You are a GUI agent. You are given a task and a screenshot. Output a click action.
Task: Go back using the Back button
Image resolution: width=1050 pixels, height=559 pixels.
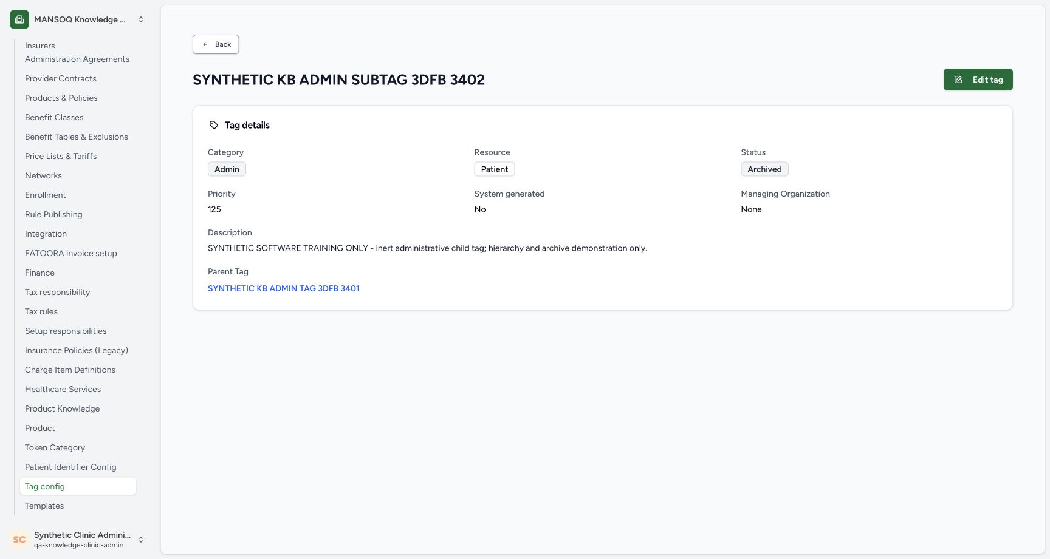point(216,44)
